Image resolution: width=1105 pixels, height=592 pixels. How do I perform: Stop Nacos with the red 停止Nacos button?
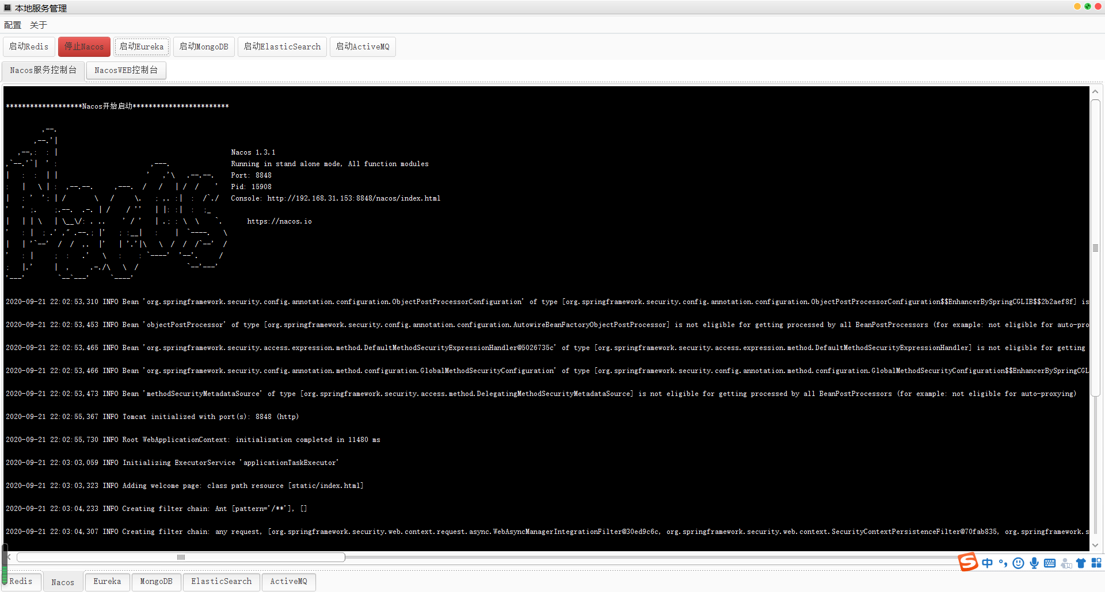(x=84, y=47)
